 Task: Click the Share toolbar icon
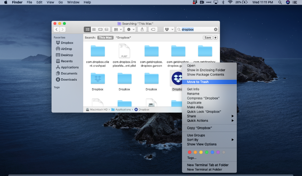(142, 30)
